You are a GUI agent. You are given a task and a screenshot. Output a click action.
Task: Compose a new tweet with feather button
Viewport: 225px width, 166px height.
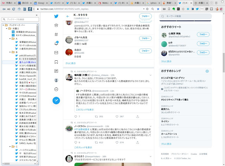pyautogui.click(x=56, y=100)
